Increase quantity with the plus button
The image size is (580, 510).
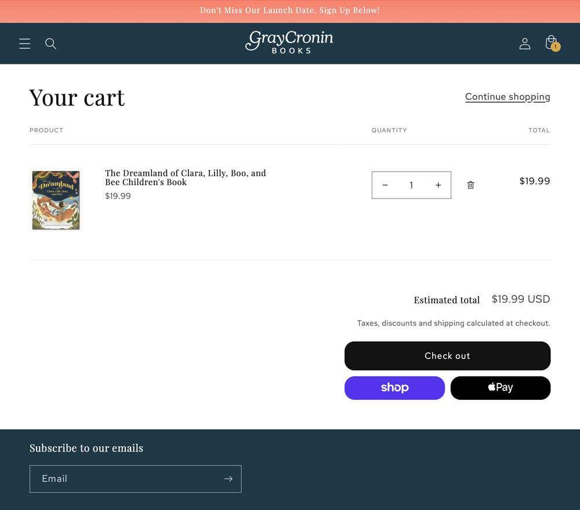[x=438, y=185]
